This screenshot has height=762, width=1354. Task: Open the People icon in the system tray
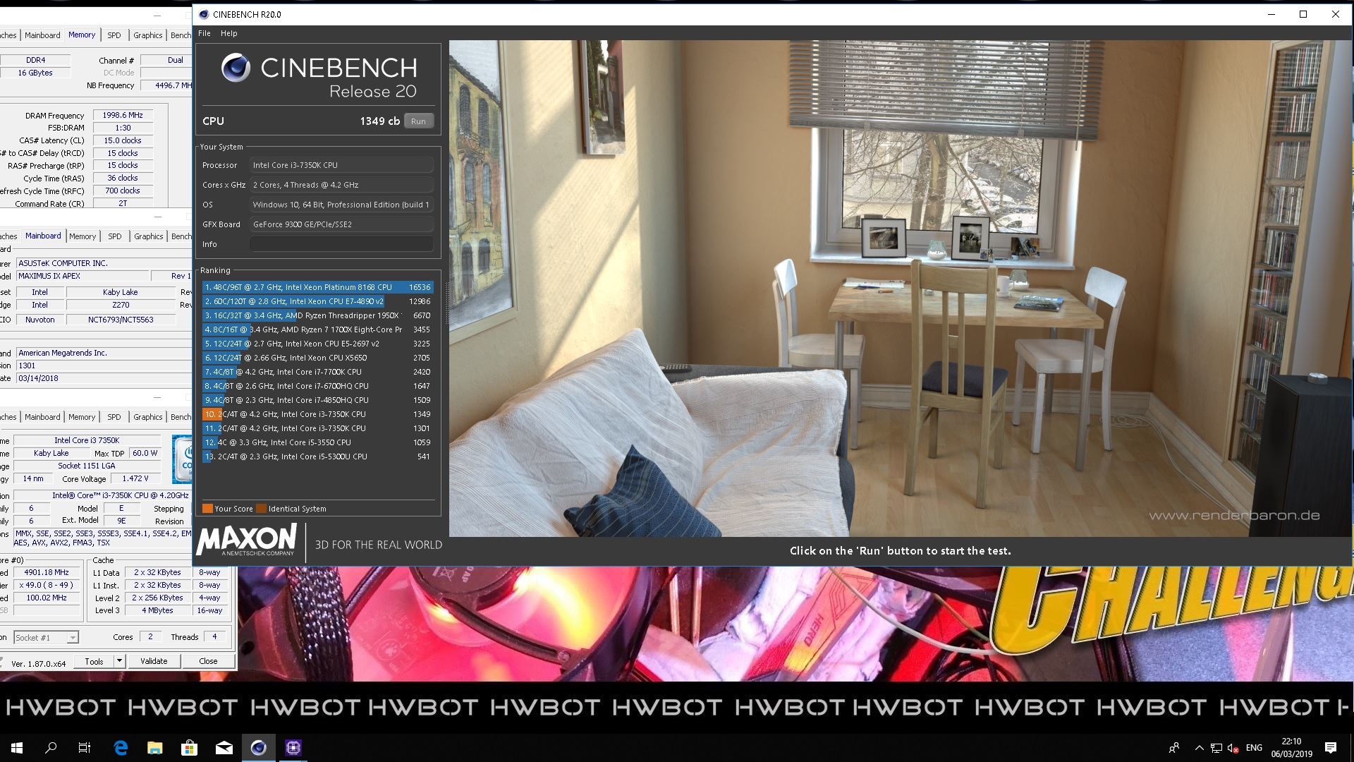point(1174,748)
